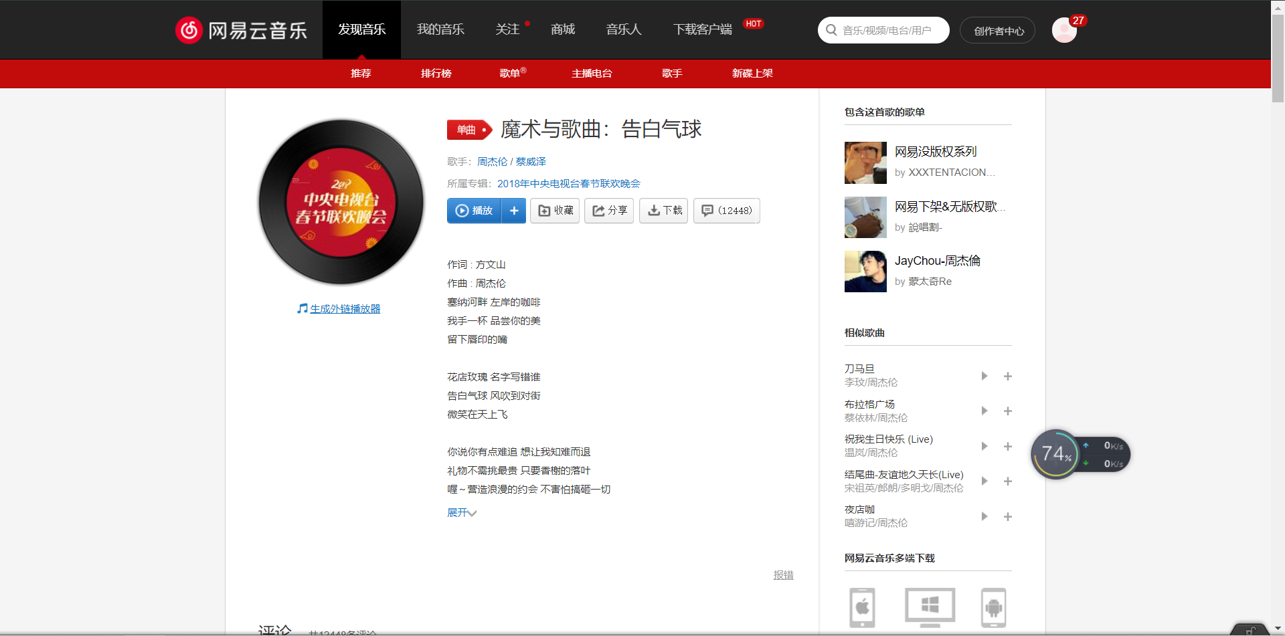Click the 报错 report link
This screenshot has height=636, width=1285.
pyautogui.click(x=783, y=575)
